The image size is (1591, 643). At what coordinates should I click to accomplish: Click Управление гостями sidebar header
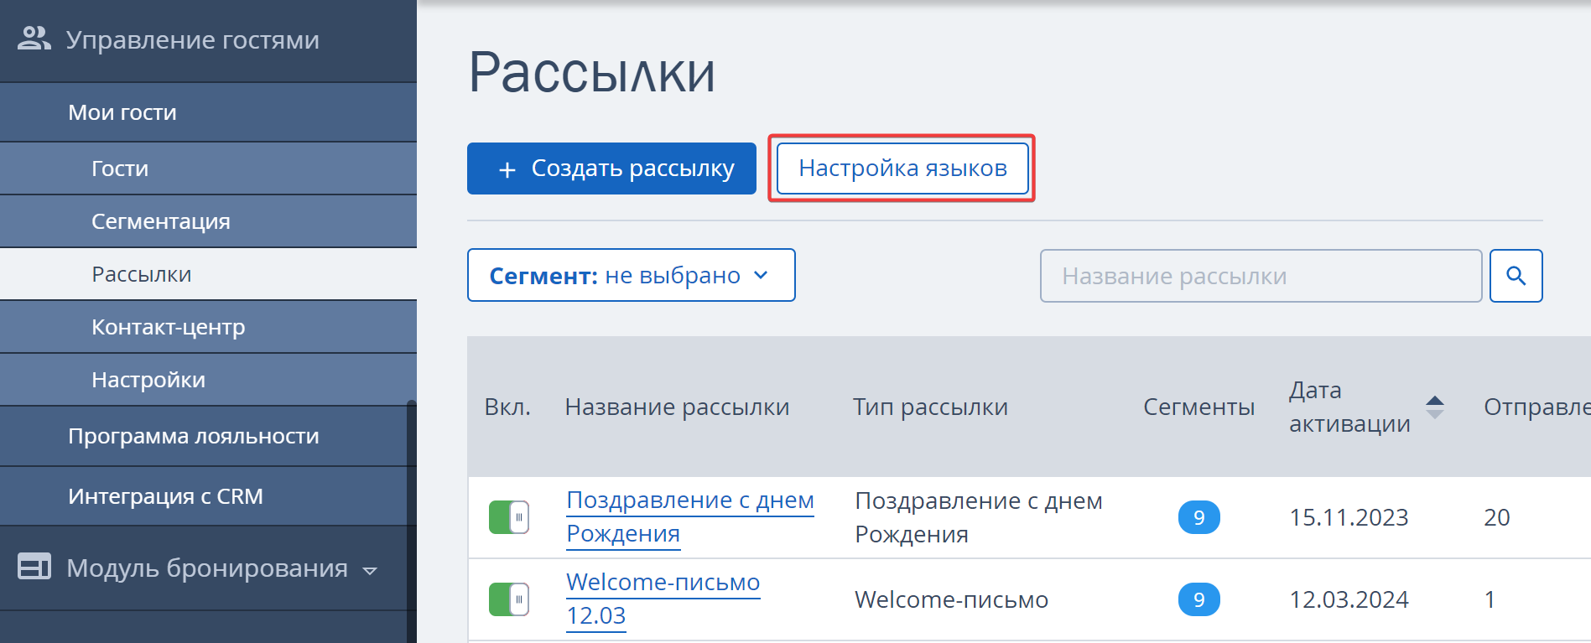click(x=208, y=40)
